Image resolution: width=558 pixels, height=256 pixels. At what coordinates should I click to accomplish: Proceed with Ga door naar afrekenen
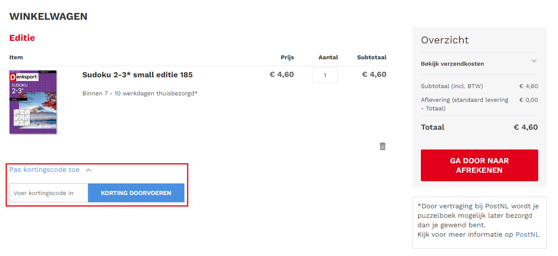(479, 165)
